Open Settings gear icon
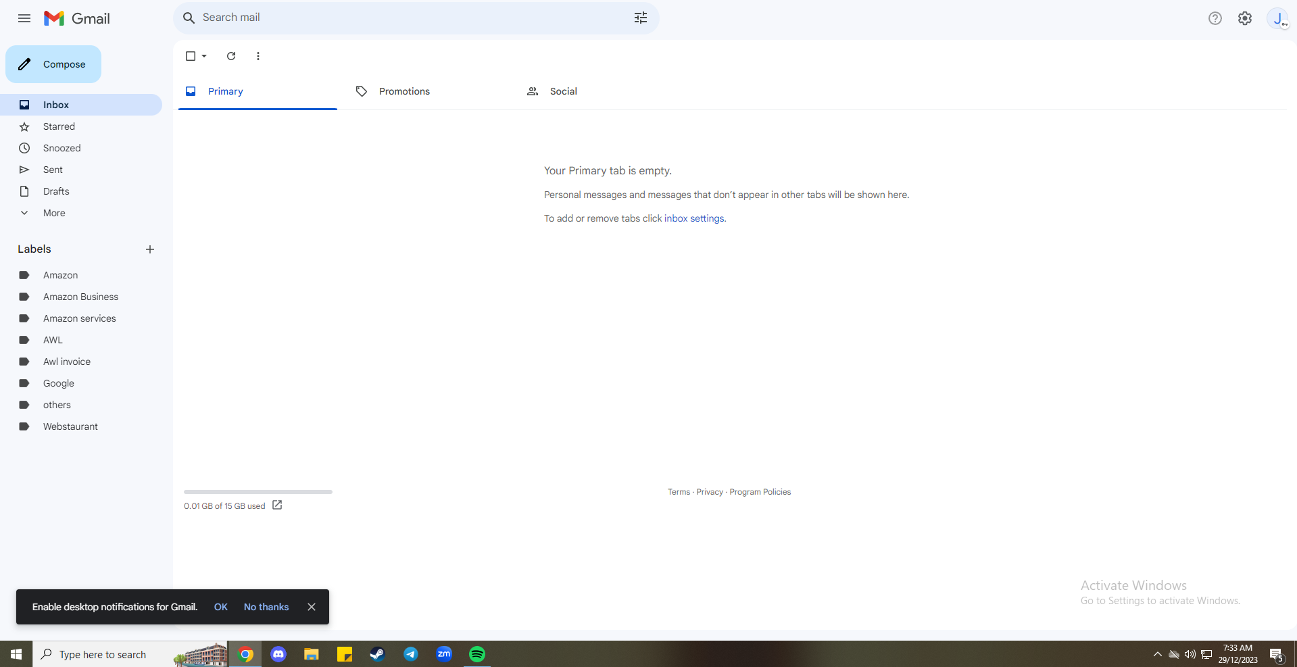This screenshot has width=1297, height=667. pos(1245,18)
